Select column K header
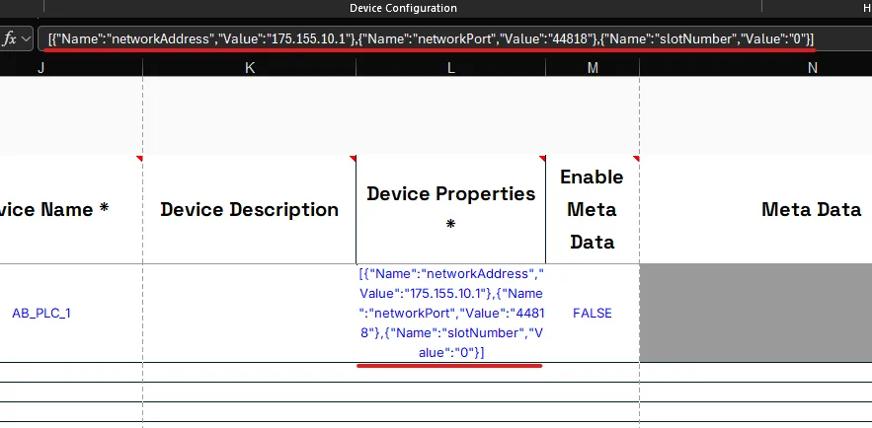This screenshot has width=872, height=428. (250, 68)
